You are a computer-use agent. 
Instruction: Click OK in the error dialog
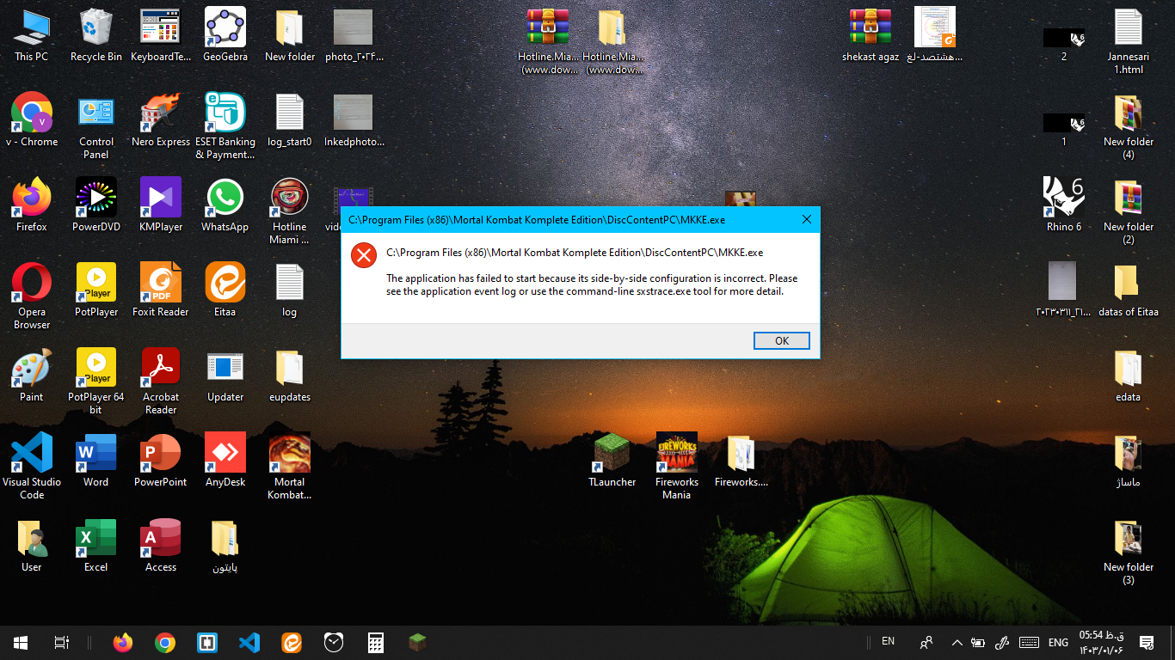tap(781, 341)
